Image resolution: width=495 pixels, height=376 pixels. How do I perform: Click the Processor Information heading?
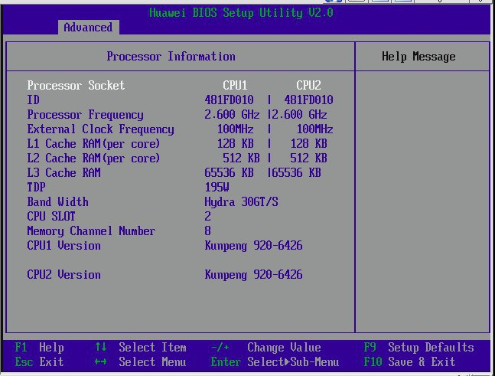(171, 57)
